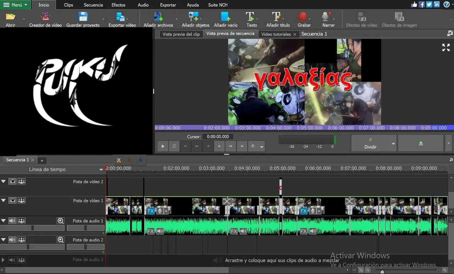Screen dimensions: 454x274
Task: Mute Pista de audio 3 speaker
Action: pos(12,260)
